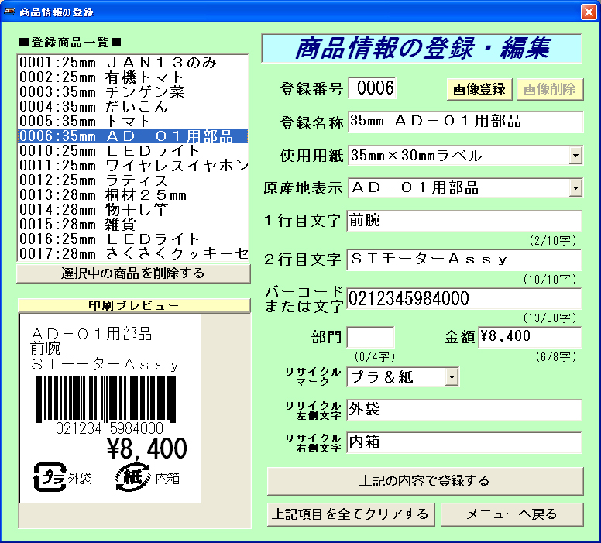Image resolution: width=601 pixels, height=543 pixels.
Task: Expand the リサイクルマーク dropdown
Action: (452, 377)
